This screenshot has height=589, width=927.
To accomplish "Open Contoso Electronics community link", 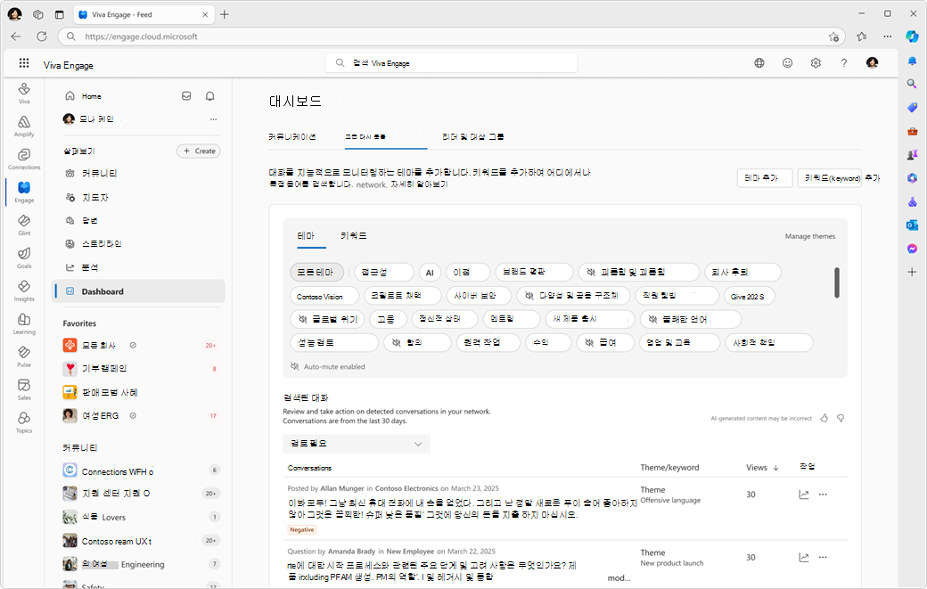I will coord(406,488).
